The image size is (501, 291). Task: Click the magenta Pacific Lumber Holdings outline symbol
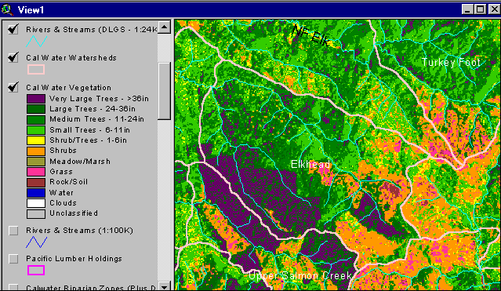pyautogui.click(x=36, y=270)
